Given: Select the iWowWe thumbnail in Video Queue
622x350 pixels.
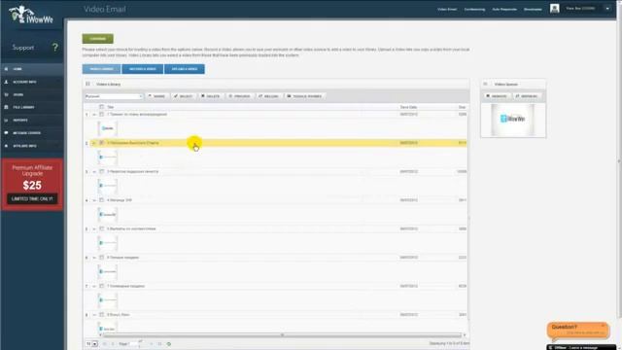Looking at the screenshot, I should coord(512,119).
